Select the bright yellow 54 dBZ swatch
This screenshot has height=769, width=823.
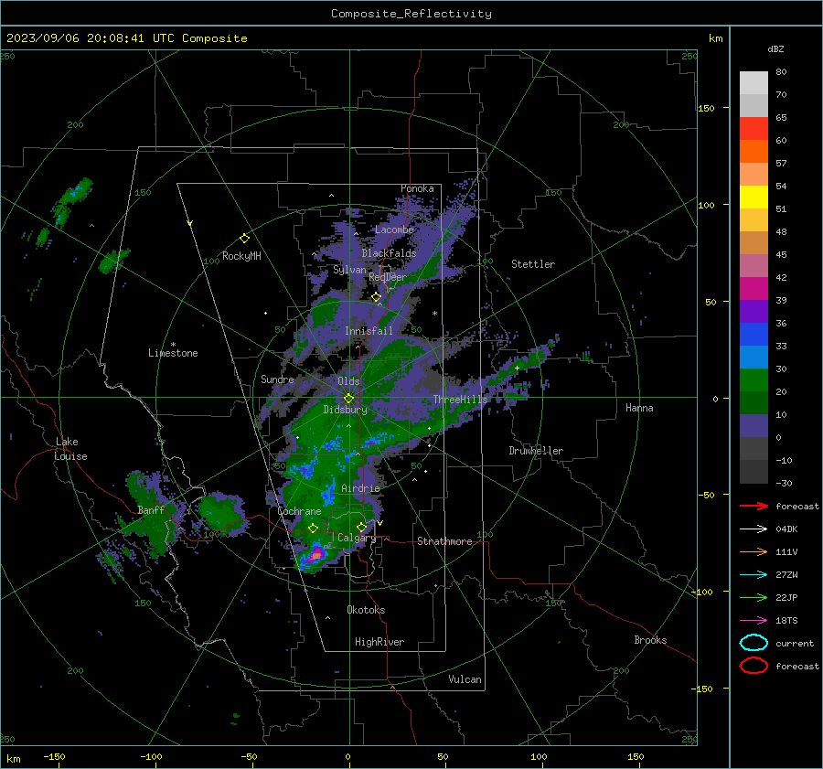[754, 197]
